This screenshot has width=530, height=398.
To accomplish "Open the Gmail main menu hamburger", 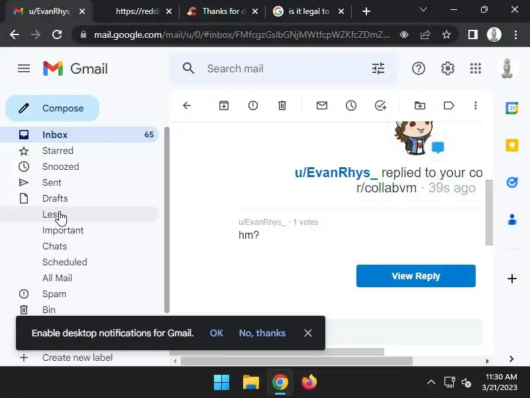I will (24, 69).
